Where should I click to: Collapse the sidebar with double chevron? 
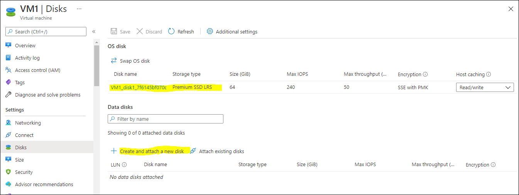[94, 32]
